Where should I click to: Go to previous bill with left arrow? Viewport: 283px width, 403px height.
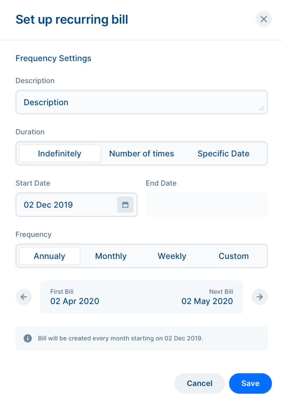[24, 297]
